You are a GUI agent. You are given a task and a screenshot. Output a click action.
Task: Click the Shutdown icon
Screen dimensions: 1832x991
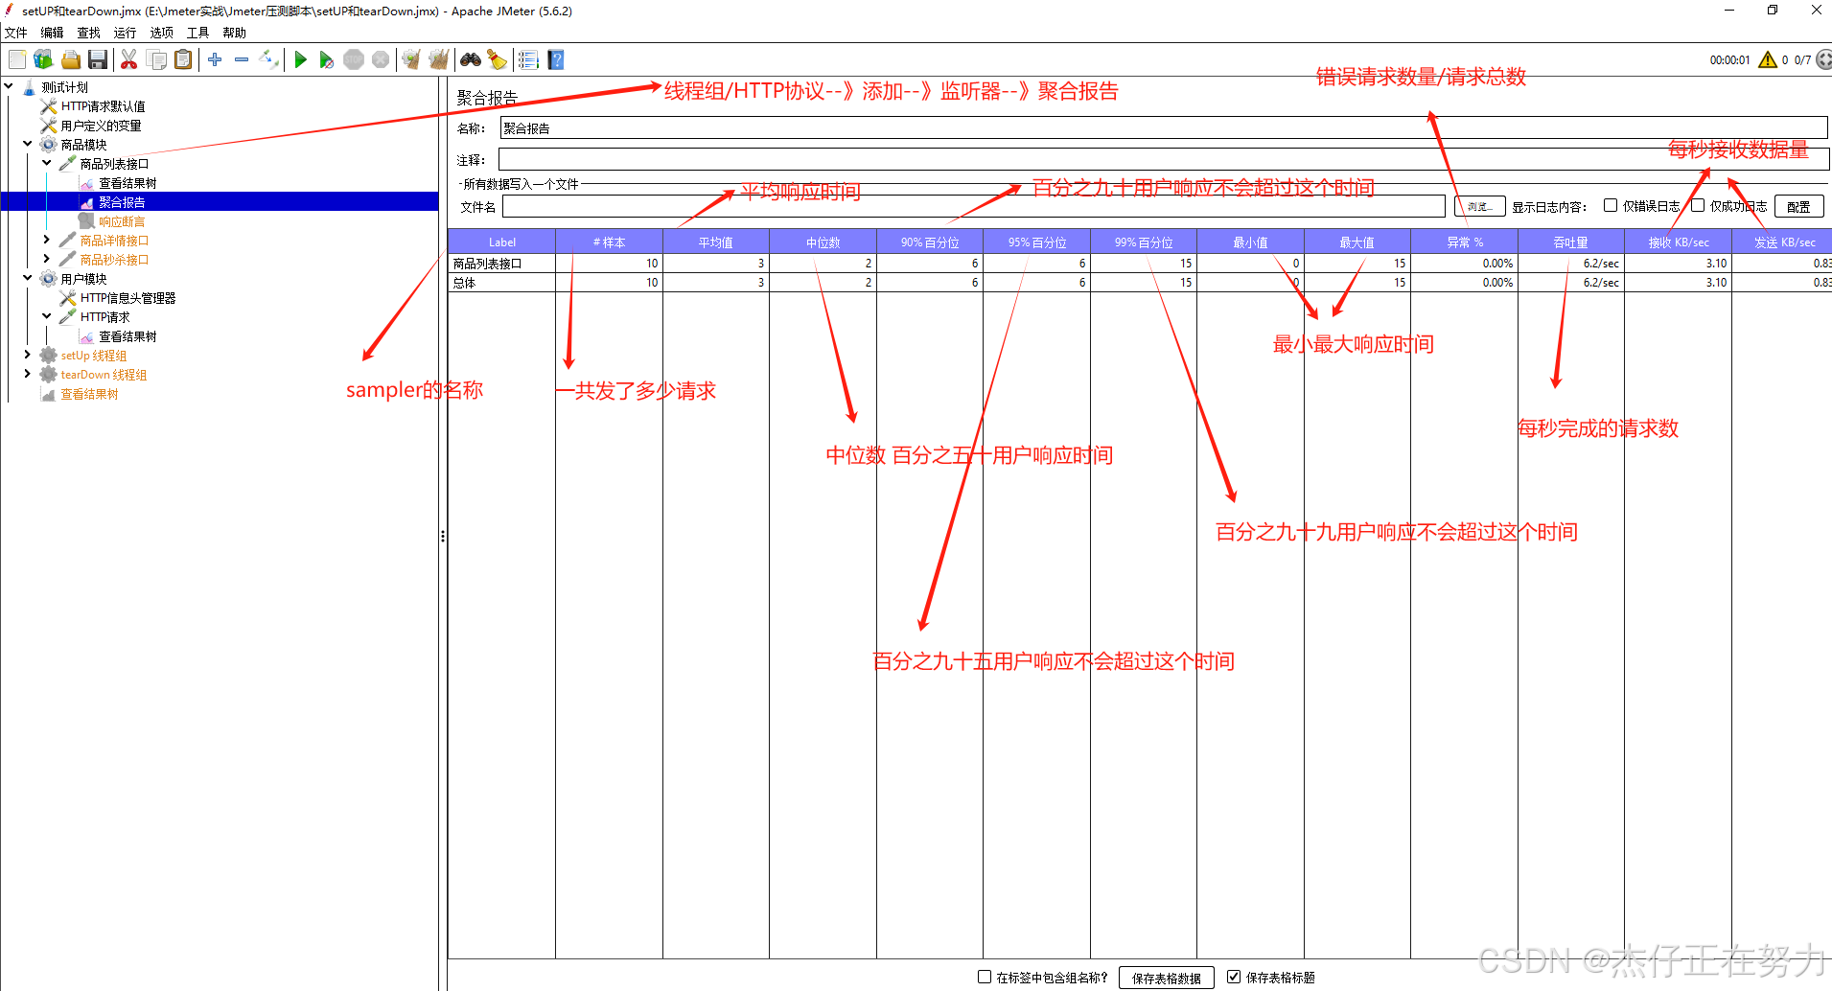[381, 59]
